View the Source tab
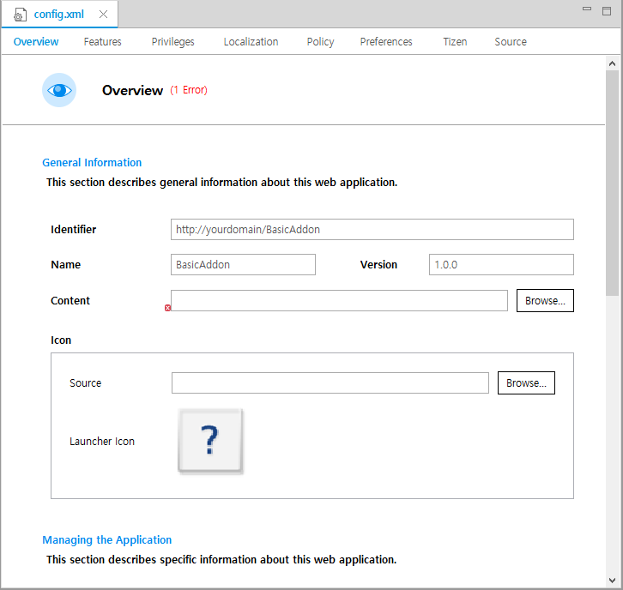This screenshot has width=623, height=590. pyautogui.click(x=511, y=41)
